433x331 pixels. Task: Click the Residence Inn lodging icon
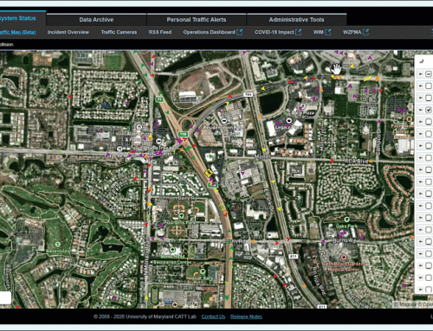tap(223, 121)
